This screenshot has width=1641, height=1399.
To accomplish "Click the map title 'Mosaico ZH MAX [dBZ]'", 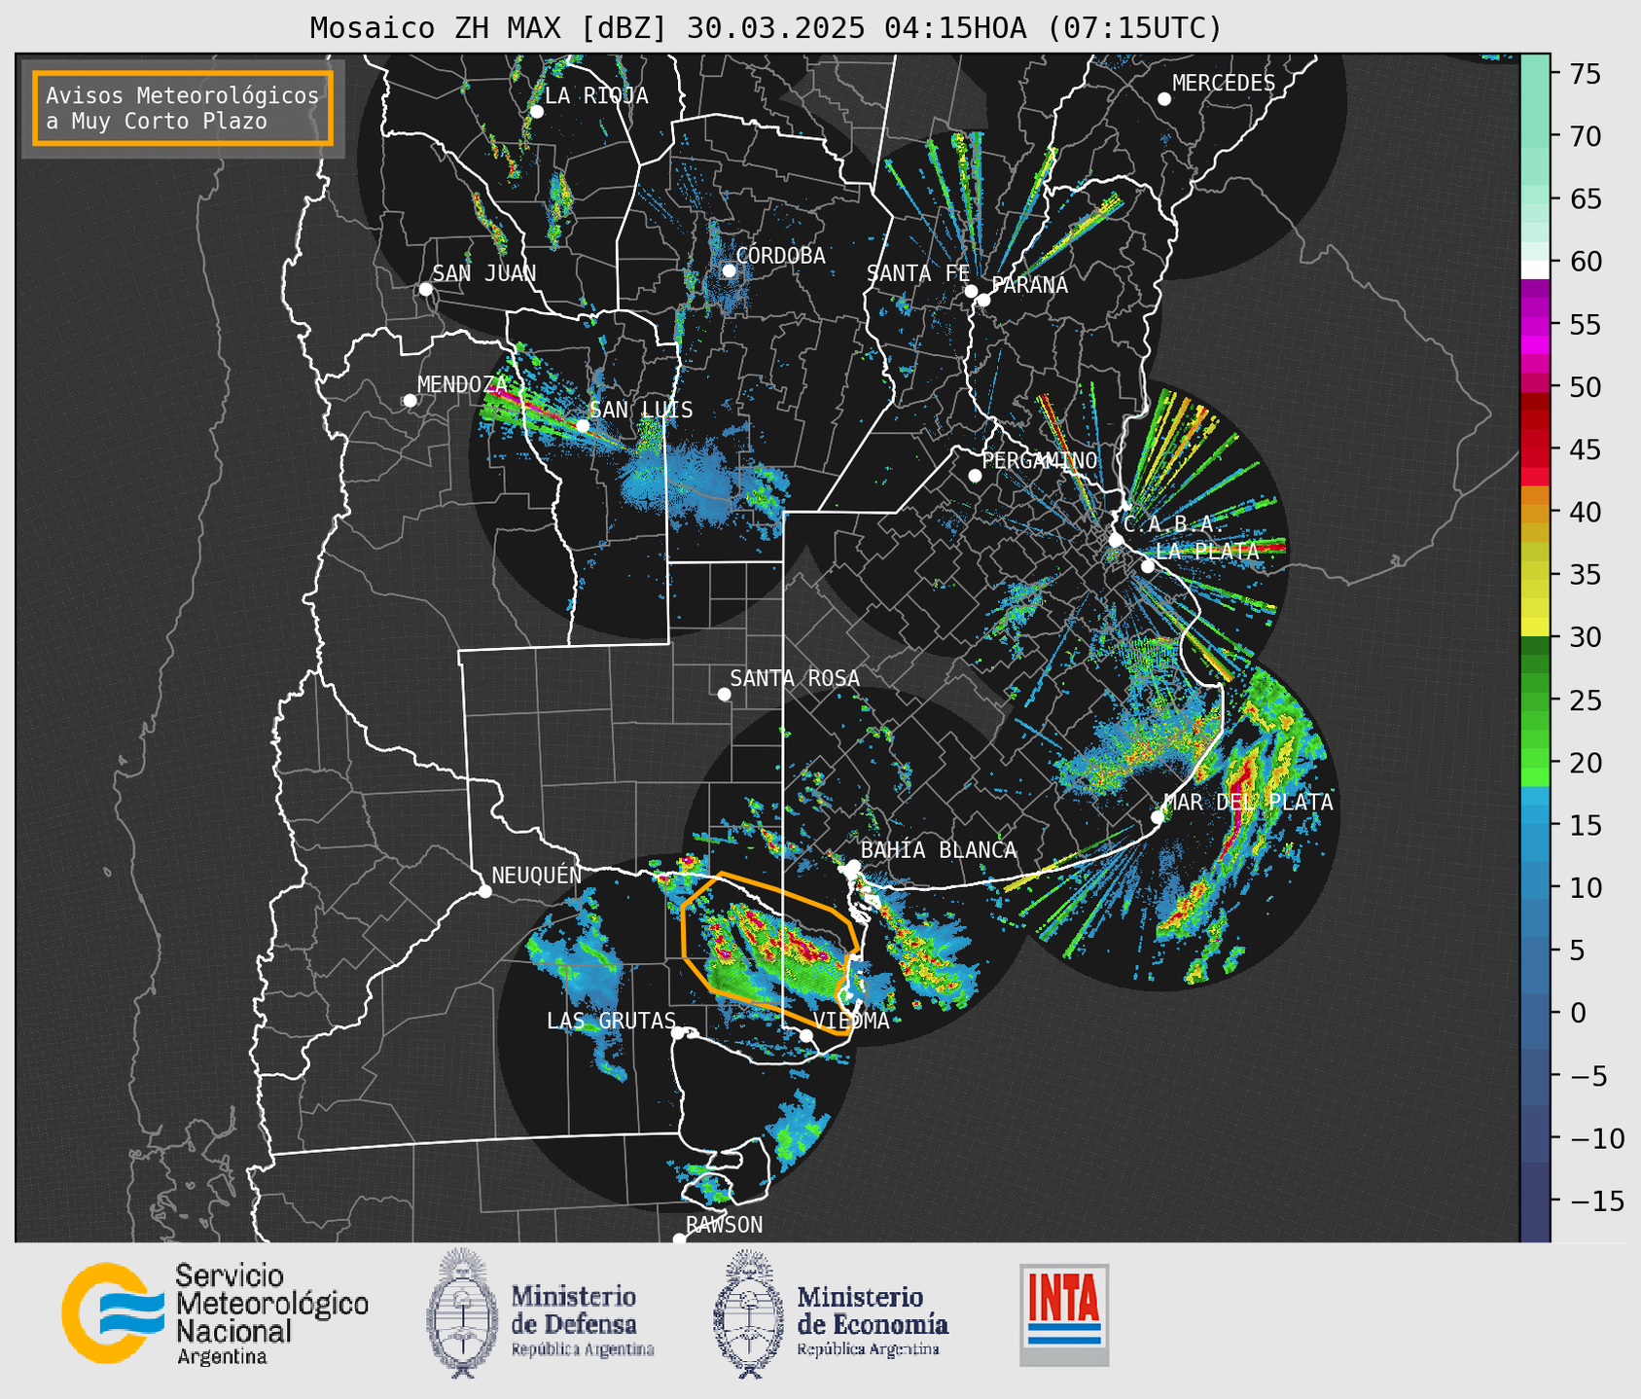I will pyautogui.click(x=488, y=28).
